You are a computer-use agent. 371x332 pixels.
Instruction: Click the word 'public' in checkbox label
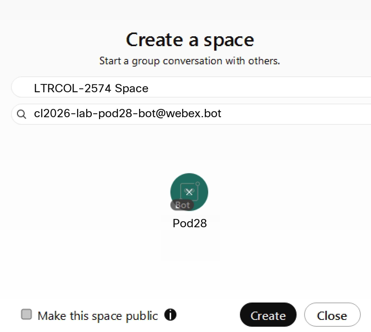[142, 316]
